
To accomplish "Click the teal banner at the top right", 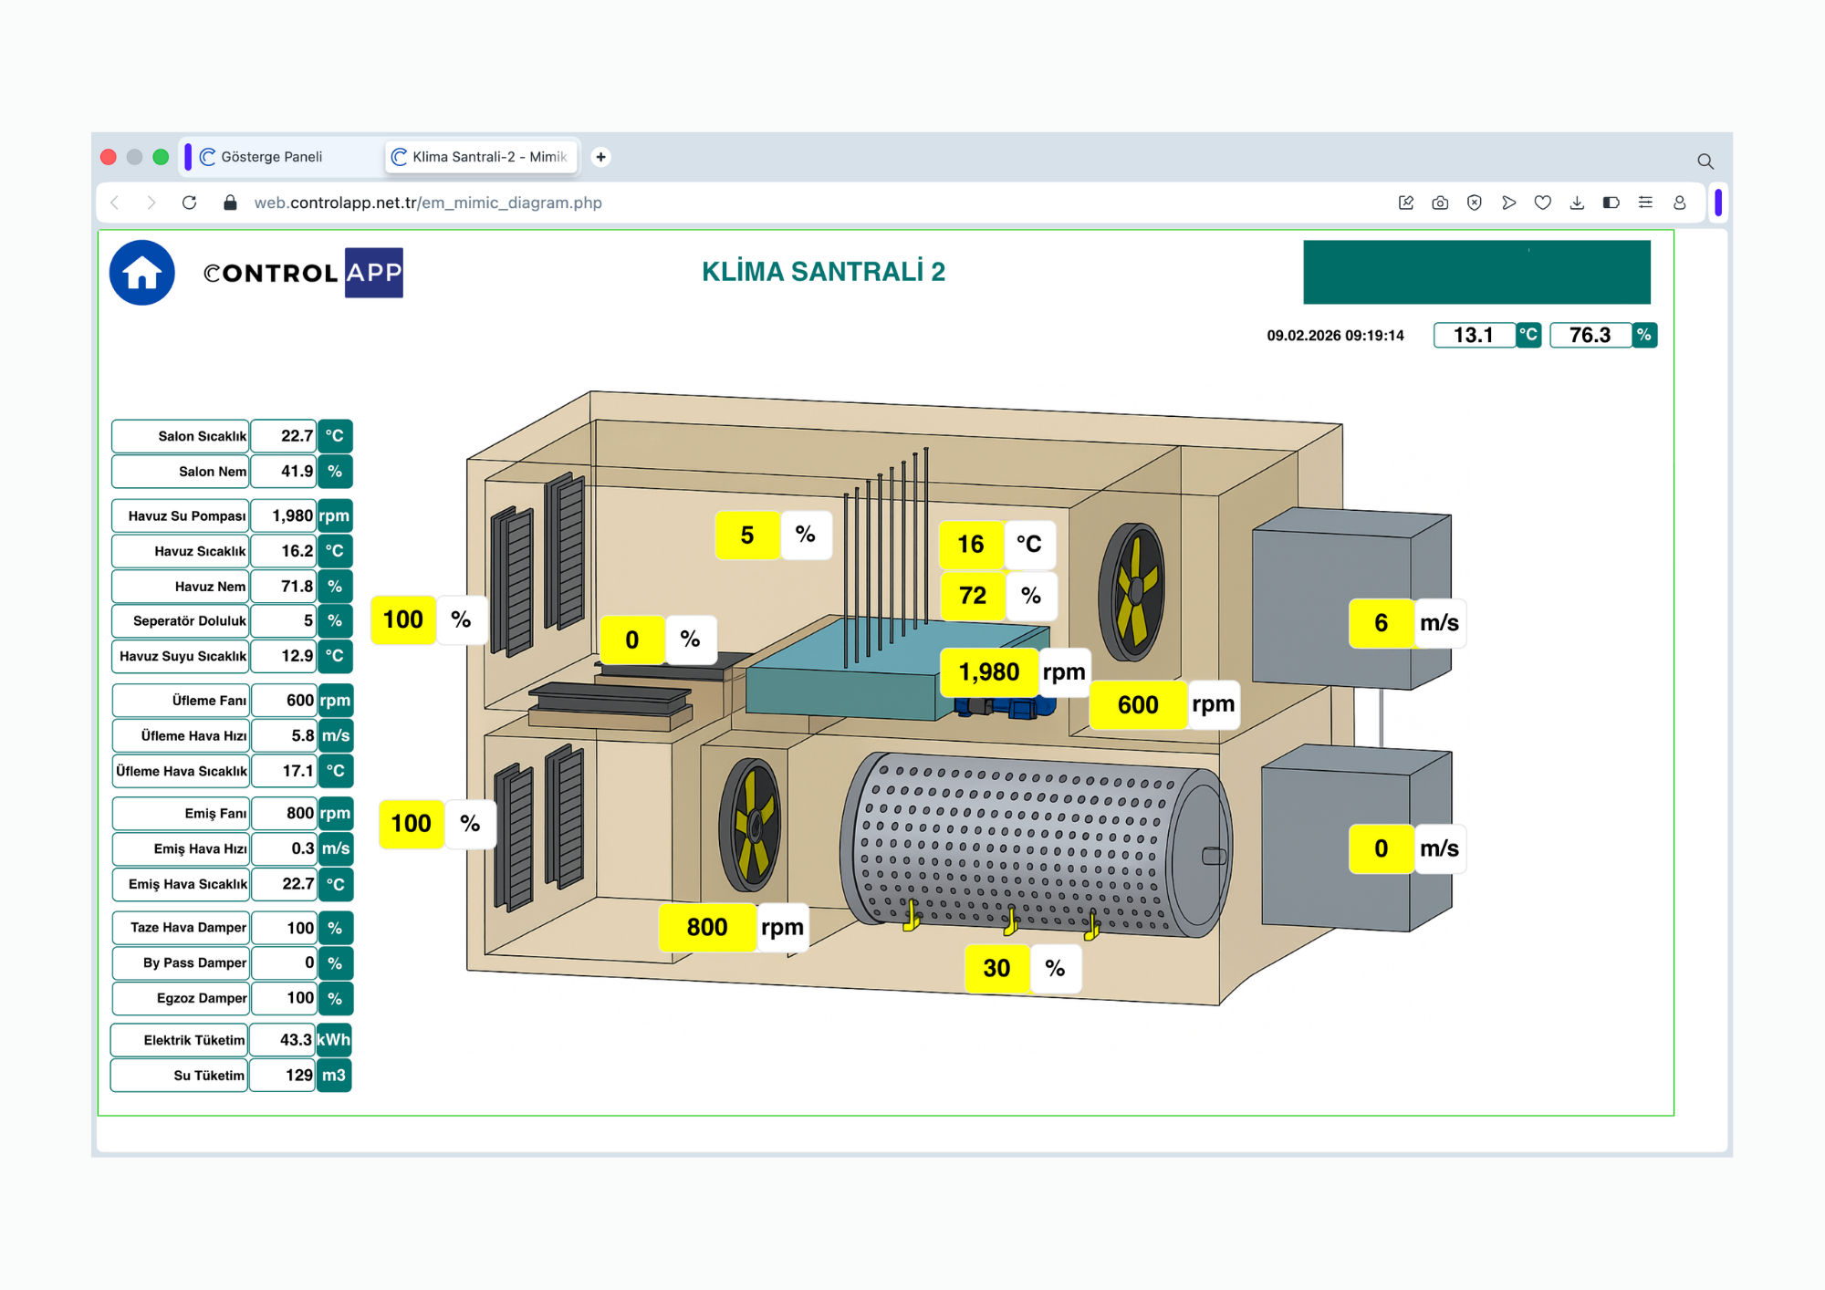I will point(1476,272).
